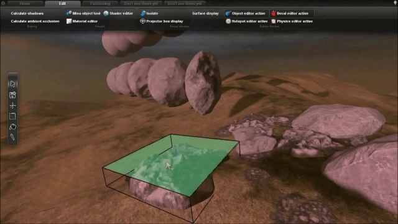This screenshot has width=398, height=224.
Task: Toggle Physics editor active mode
Action: (292, 21)
